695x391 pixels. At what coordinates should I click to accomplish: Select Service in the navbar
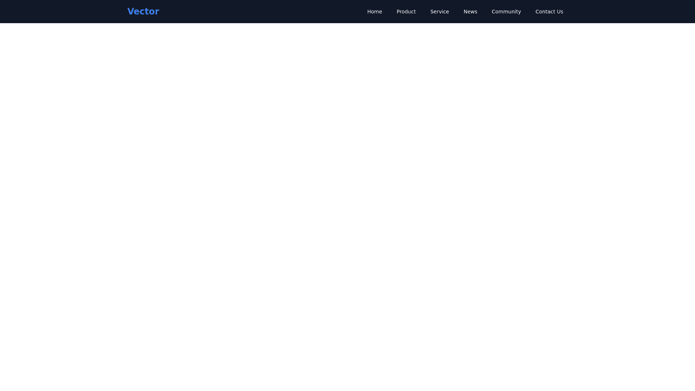pos(439,12)
